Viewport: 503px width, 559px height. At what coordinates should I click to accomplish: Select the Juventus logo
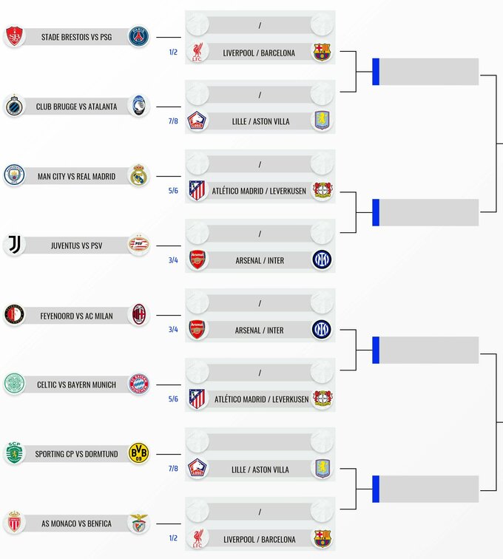(x=13, y=245)
